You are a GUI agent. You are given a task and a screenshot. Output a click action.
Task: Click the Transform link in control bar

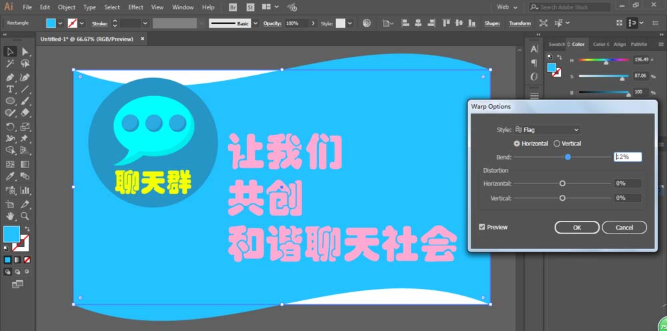click(x=520, y=23)
